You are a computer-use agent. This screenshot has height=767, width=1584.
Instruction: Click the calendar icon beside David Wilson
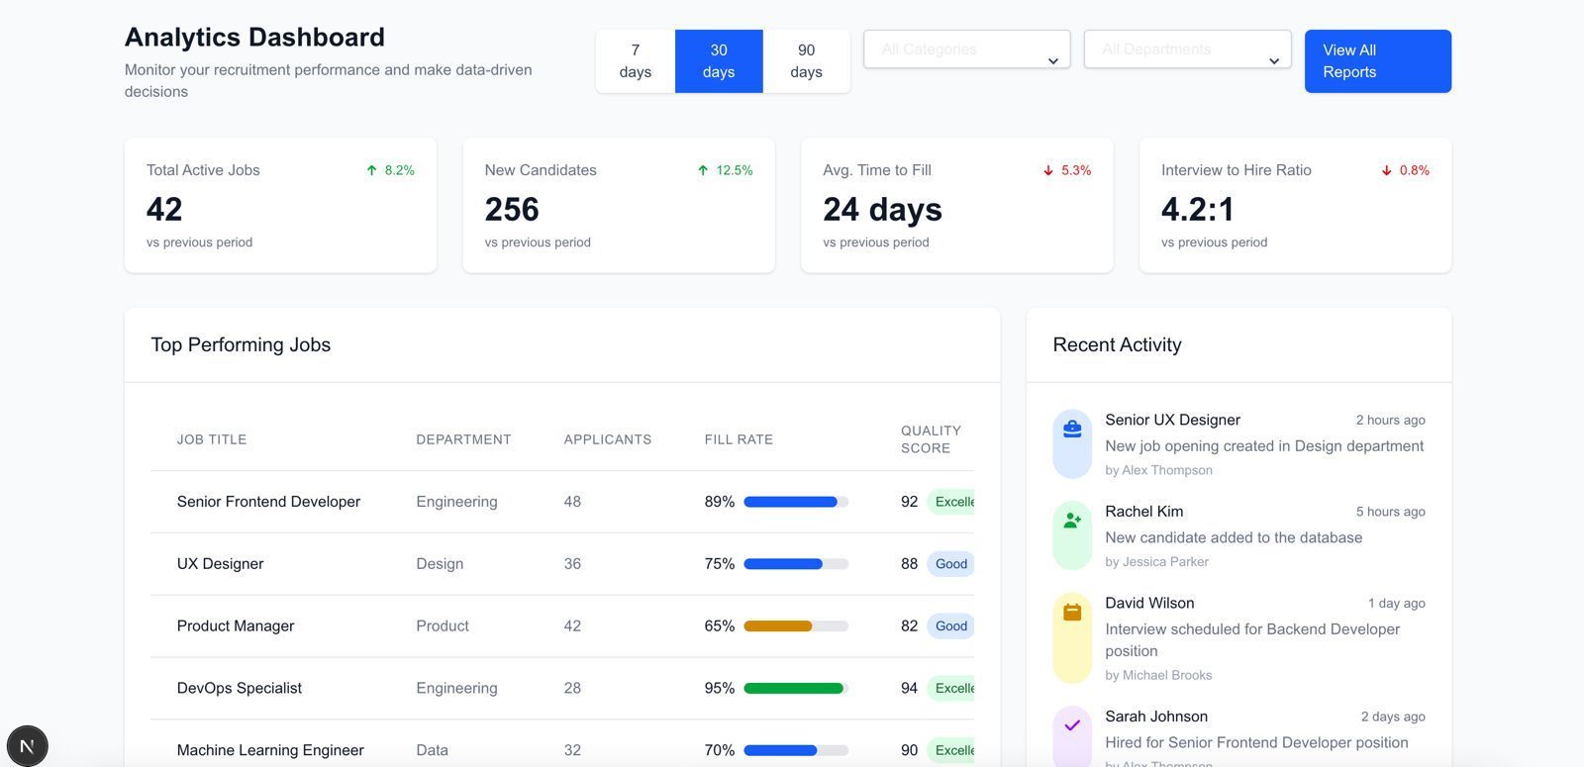click(1072, 613)
